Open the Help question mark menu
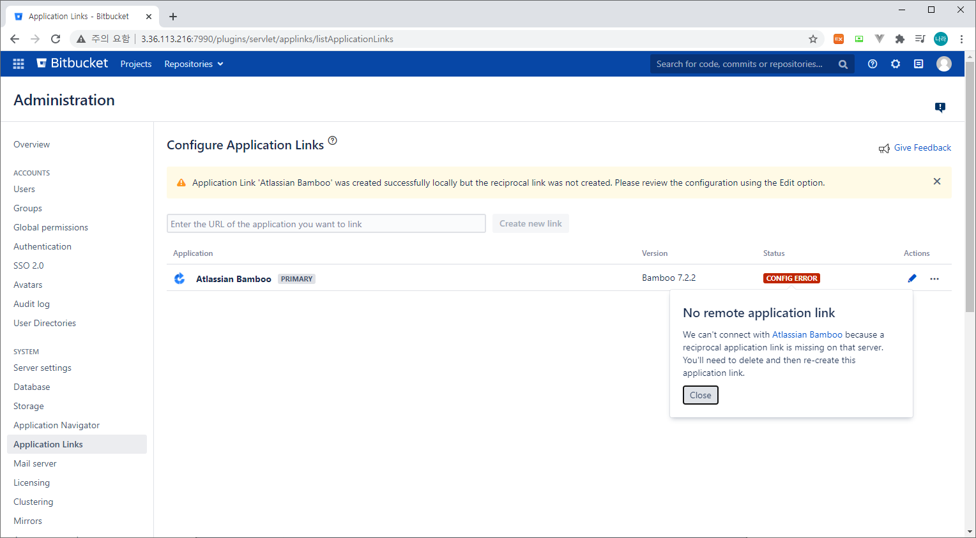This screenshot has height=538, width=976. click(x=873, y=64)
